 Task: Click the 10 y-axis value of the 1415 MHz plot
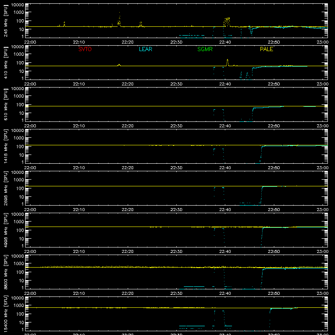pos(21,155)
